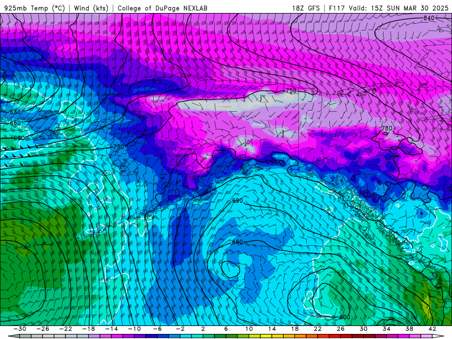Click the 600 contour label
Viewport: 452px width, 339px height.
345,317
